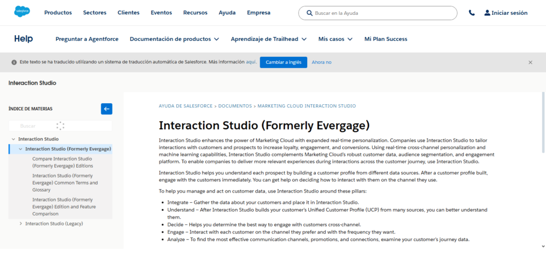The width and height of the screenshot is (546, 258).
Task: Open the Common Terms and Glossary topic
Action: pos(65,182)
